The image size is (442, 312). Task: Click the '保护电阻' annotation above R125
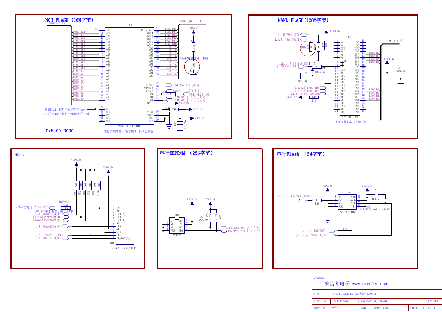point(64,202)
